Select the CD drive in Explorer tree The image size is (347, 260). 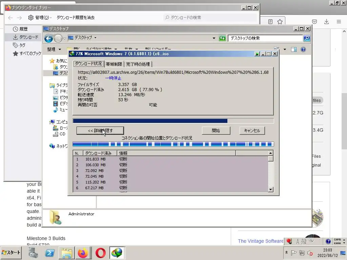pos(59,134)
